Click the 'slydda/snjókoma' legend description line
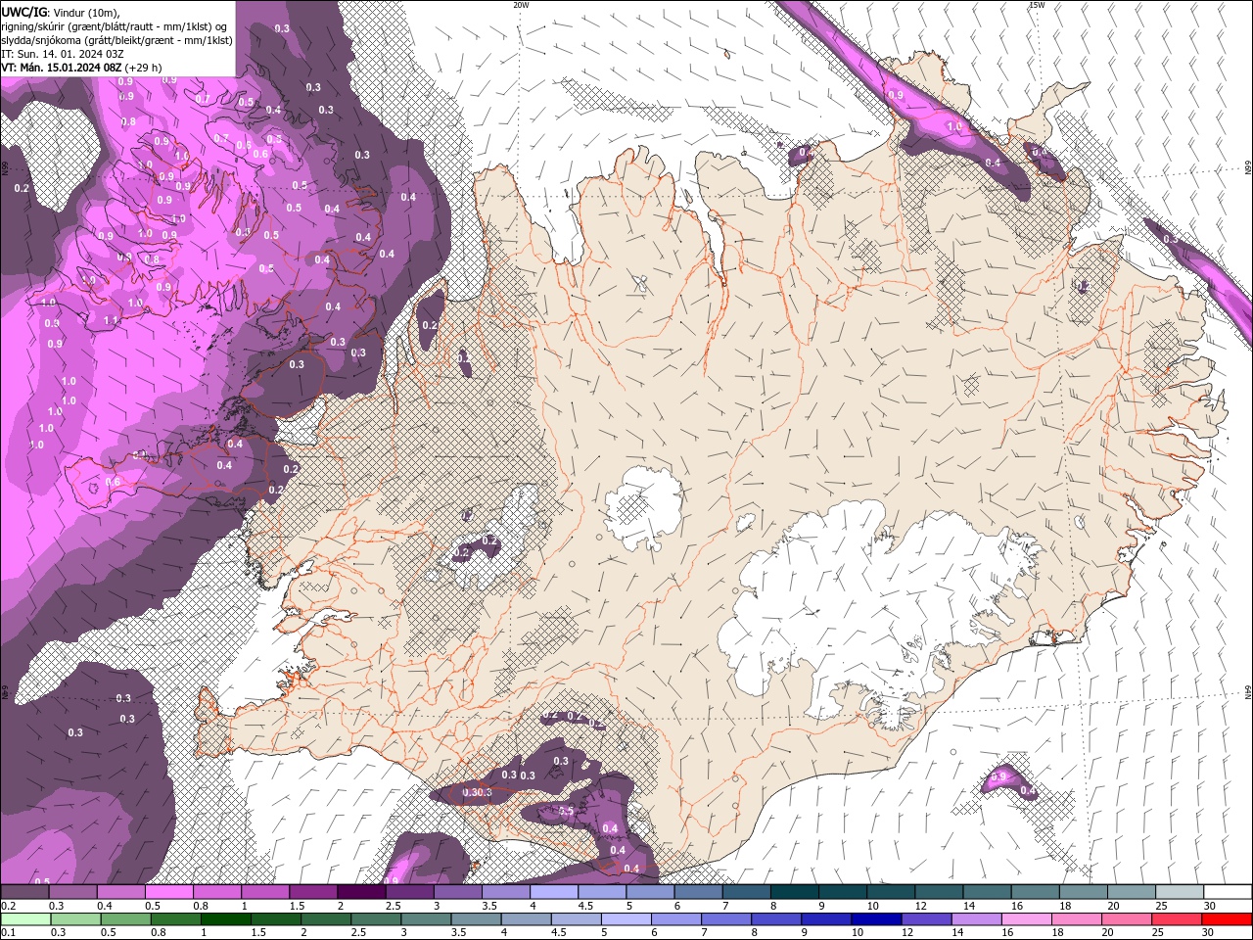 tap(116, 40)
